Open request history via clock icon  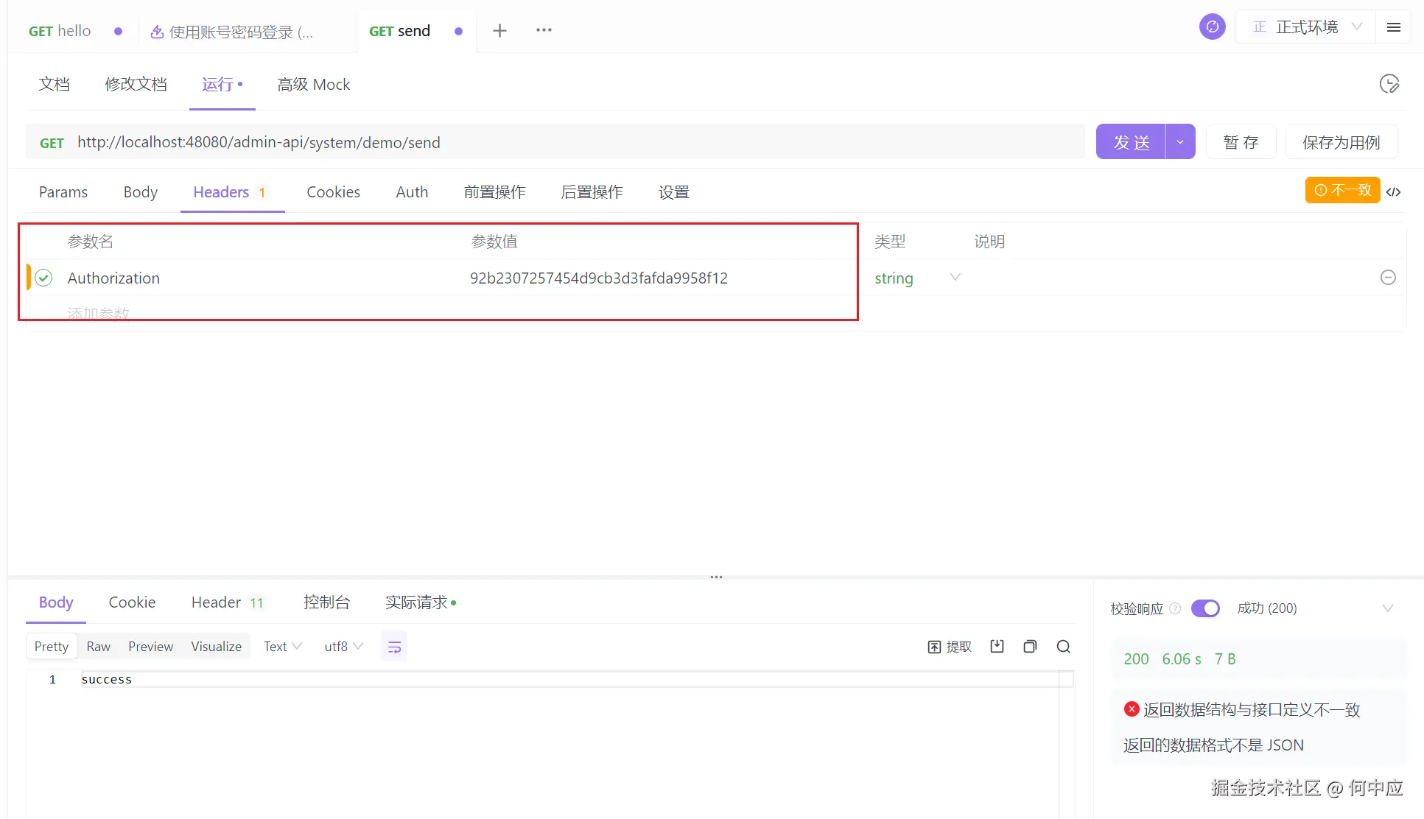1389,84
